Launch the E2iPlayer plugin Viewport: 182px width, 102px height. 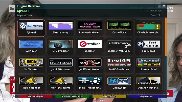click(x=31, y=47)
